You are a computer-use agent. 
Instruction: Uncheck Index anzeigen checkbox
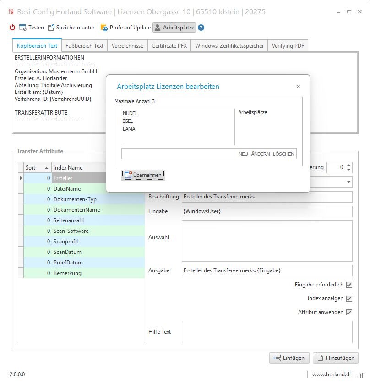pos(349,298)
